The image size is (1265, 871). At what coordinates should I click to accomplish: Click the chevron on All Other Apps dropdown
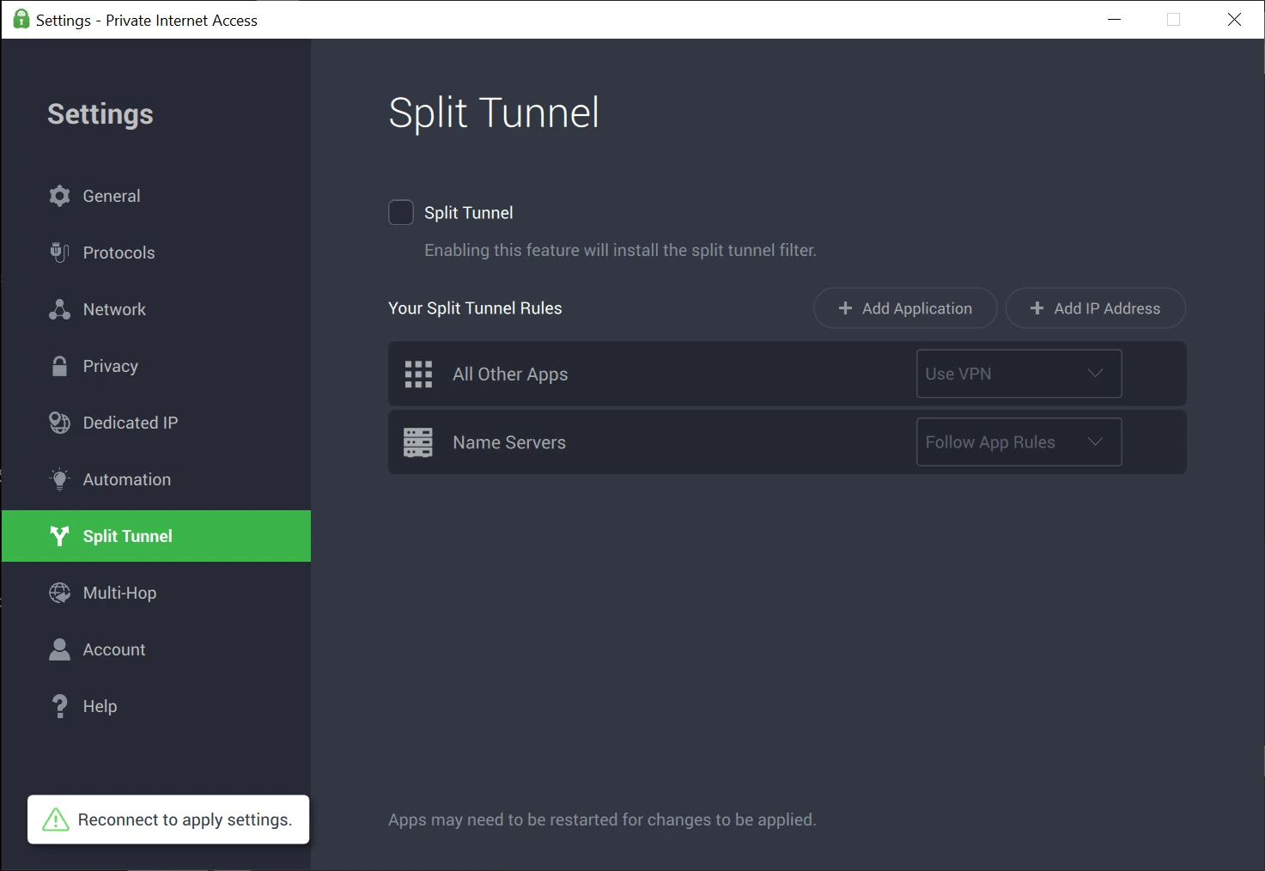1095,373
